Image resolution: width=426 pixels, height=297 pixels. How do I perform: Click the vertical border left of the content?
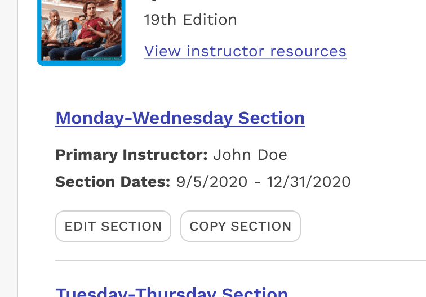(x=18, y=169)
